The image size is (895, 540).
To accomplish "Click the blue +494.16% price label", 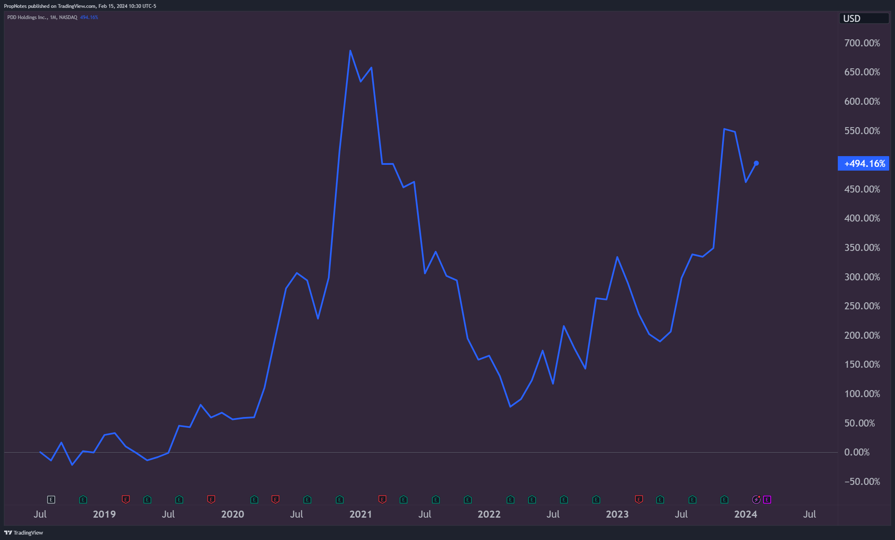I will (863, 164).
